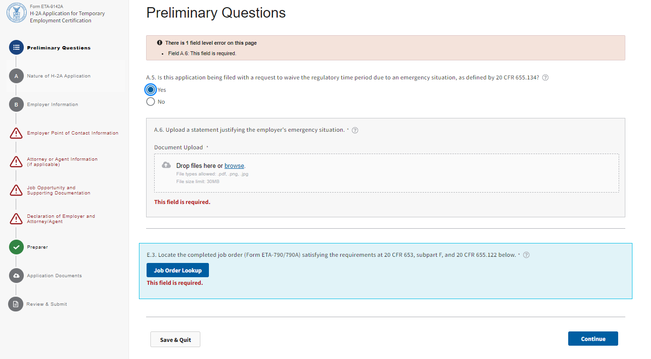651x359 pixels.
Task: Navigate to Job Opportunity and Supporting Documentation
Action: 59,190
